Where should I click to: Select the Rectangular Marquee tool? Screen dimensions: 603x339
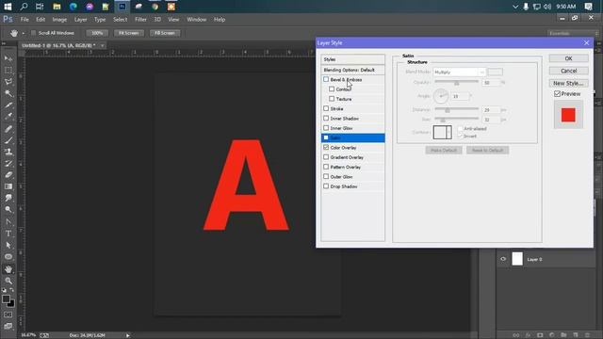[8, 70]
